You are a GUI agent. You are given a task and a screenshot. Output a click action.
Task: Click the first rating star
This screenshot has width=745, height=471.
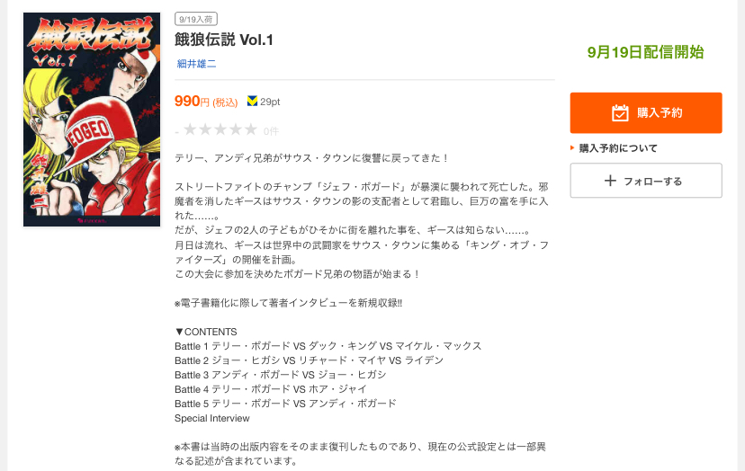click(190, 129)
